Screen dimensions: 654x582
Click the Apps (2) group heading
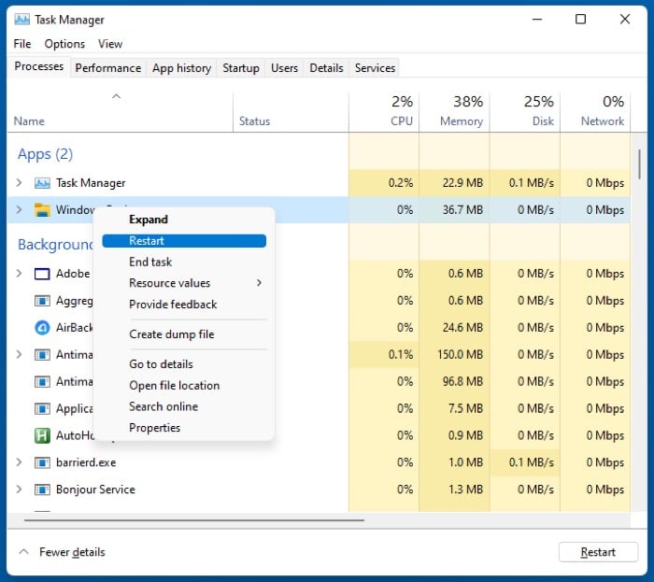(45, 154)
